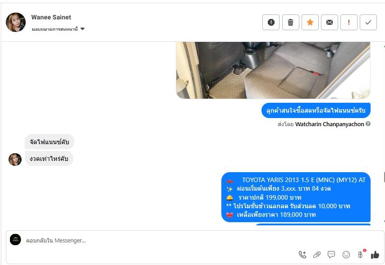The image size is (385, 265).
Task: Send a thumbs-up like
Action: [x=375, y=255]
